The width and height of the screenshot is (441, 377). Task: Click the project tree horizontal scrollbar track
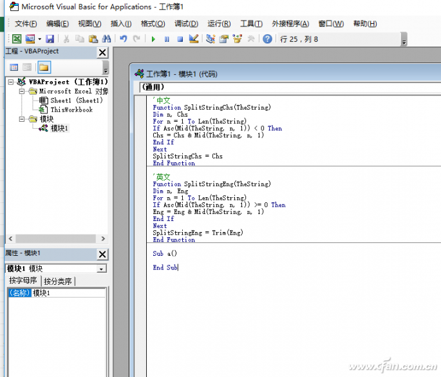pyautogui.click(x=55, y=238)
